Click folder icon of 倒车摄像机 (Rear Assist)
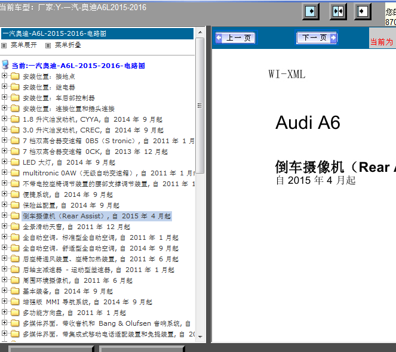Screen dimensions: 396x352 click(15, 216)
